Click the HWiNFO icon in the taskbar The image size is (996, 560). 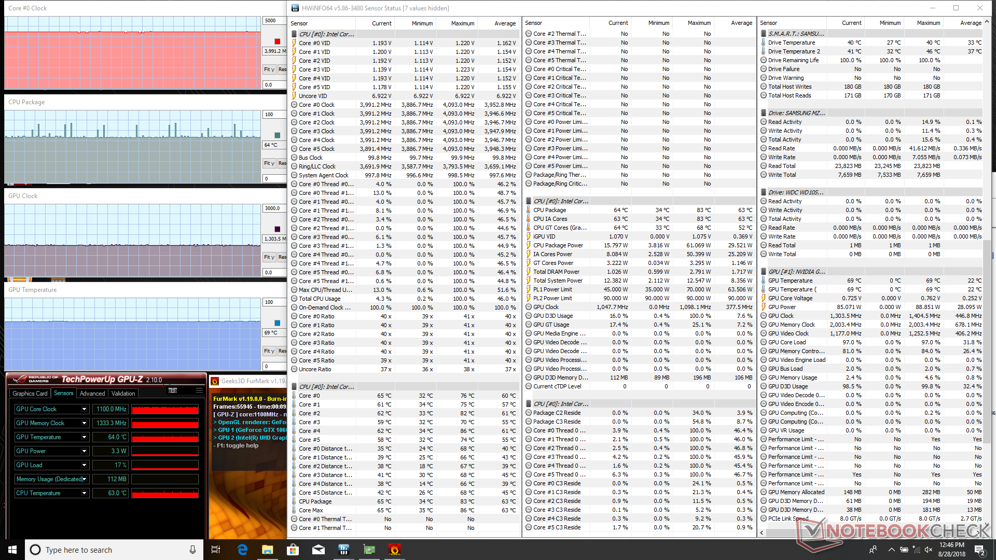coord(343,550)
